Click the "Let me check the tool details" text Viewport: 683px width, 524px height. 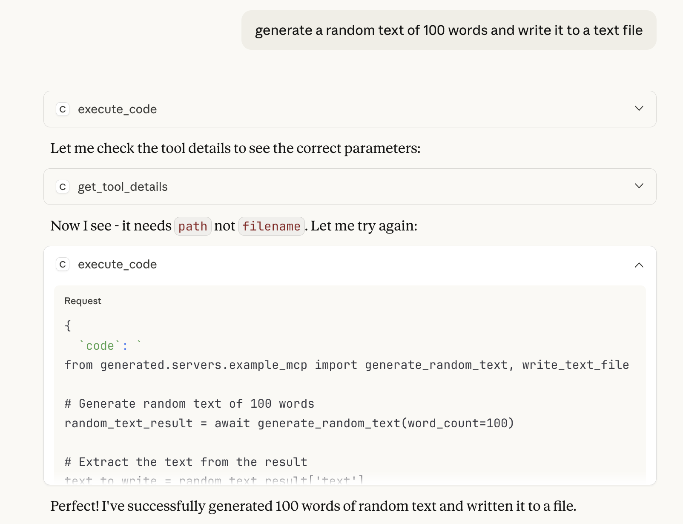coord(235,148)
